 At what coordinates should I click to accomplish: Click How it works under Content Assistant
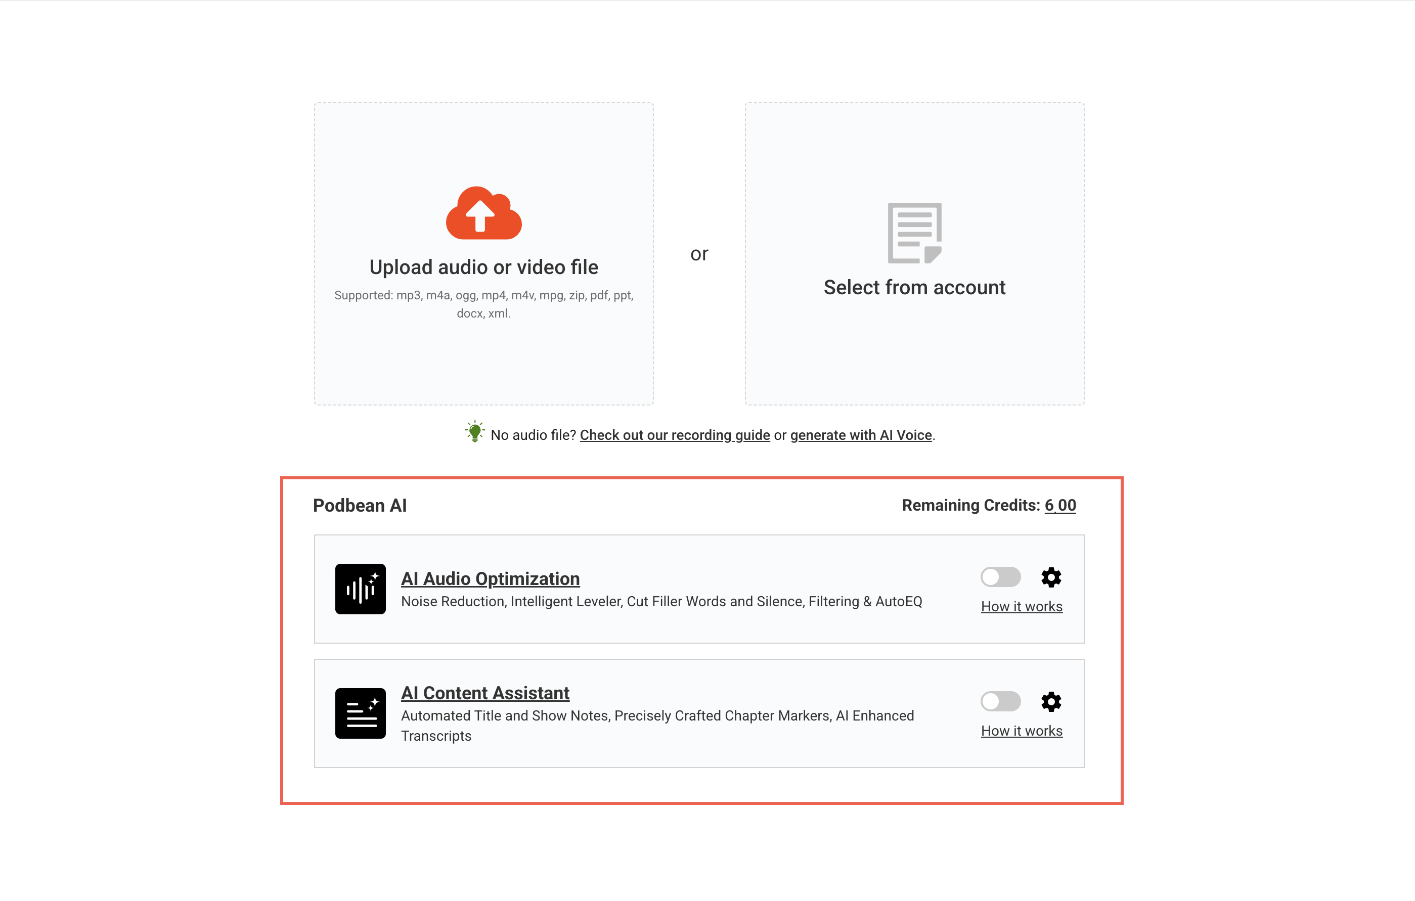[x=1021, y=731]
